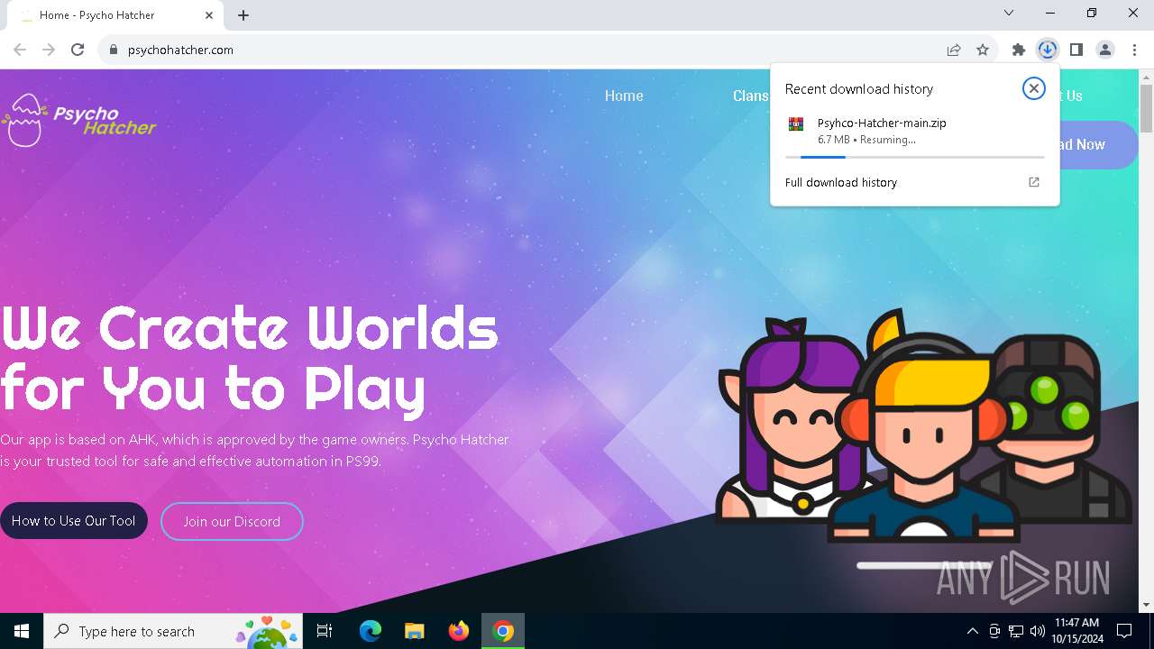The width and height of the screenshot is (1154, 649).
Task: Close the Psycho Hatcher tab
Action: 209,15
